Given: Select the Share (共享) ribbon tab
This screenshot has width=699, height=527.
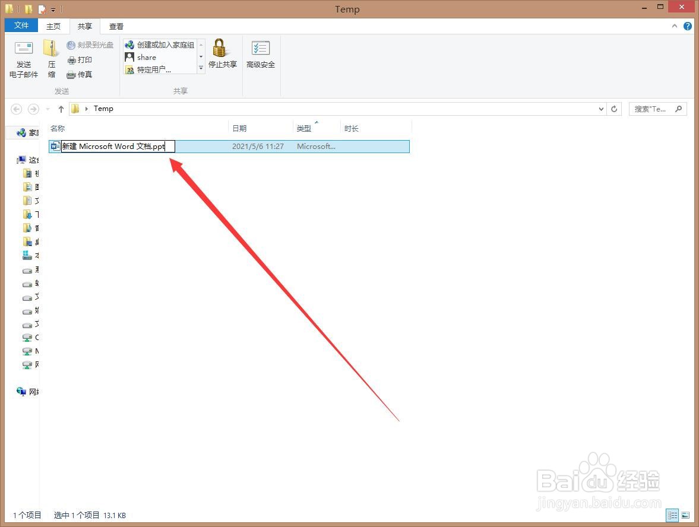Looking at the screenshot, I should 85,26.
